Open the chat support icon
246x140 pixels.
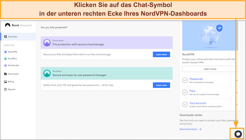point(238,134)
